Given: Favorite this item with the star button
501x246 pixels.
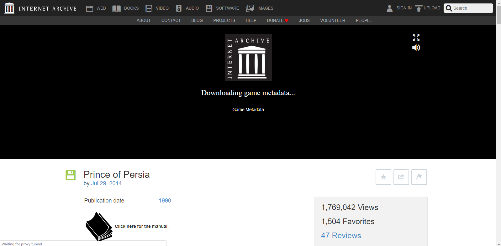Looking at the screenshot, I should 383,177.
